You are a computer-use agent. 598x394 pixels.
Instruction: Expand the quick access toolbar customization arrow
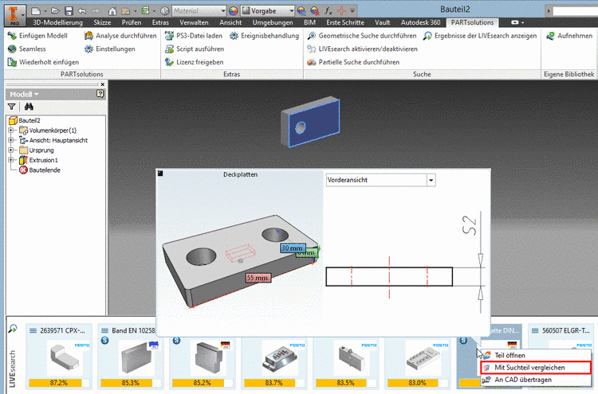(x=352, y=11)
